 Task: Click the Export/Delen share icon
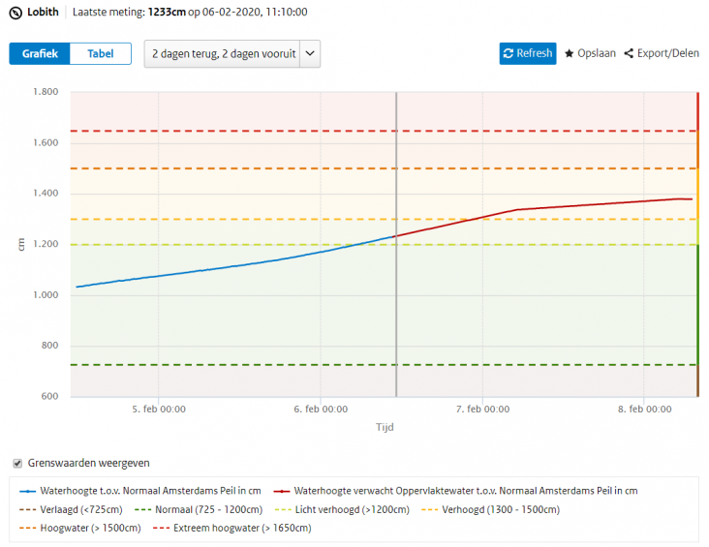pos(629,54)
